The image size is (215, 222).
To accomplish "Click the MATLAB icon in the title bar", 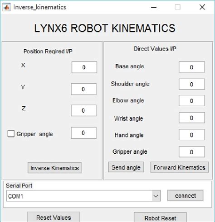I will click(x=6, y=7).
